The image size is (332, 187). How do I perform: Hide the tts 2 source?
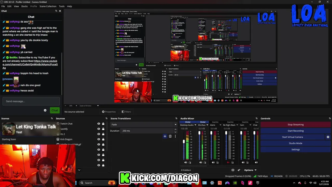(99, 134)
